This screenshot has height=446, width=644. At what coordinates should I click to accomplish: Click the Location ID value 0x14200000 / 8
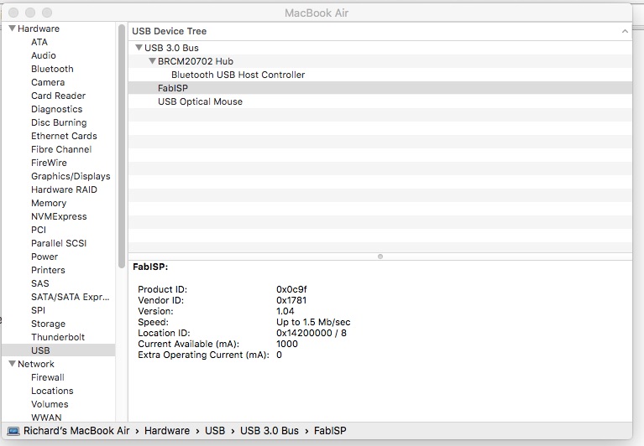tap(312, 333)
